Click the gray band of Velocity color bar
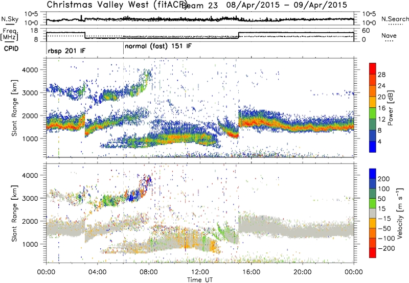This screenshot has height=283, width=409. pyautogui.click(x=373, y=213)
